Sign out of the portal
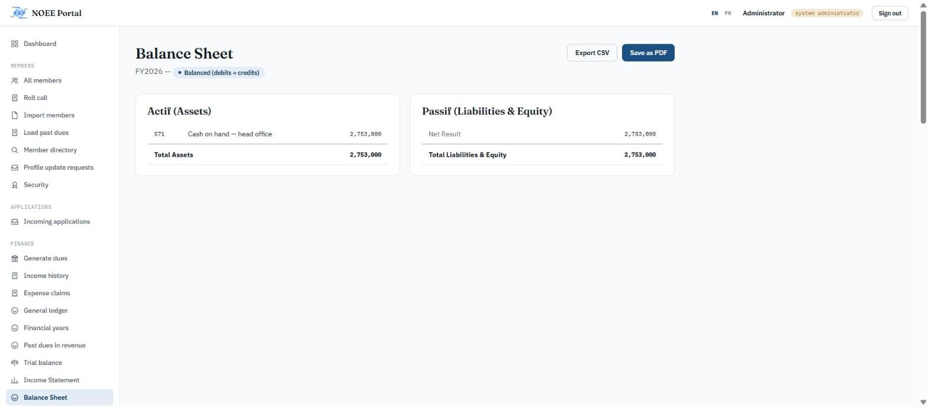 click(890, 13)
